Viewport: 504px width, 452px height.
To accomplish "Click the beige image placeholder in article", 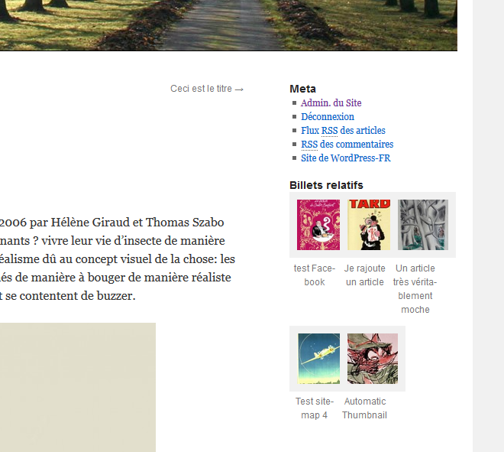I will 78,387.
